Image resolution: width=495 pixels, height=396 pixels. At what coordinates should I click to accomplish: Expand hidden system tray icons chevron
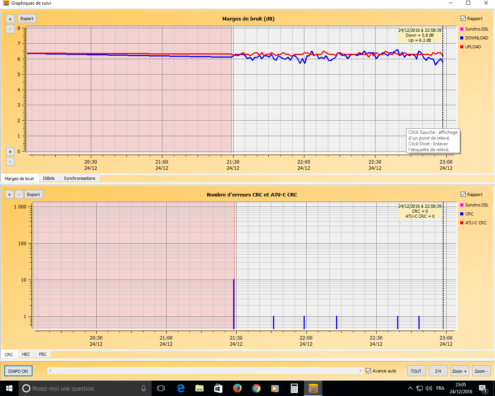coord(410,388)
